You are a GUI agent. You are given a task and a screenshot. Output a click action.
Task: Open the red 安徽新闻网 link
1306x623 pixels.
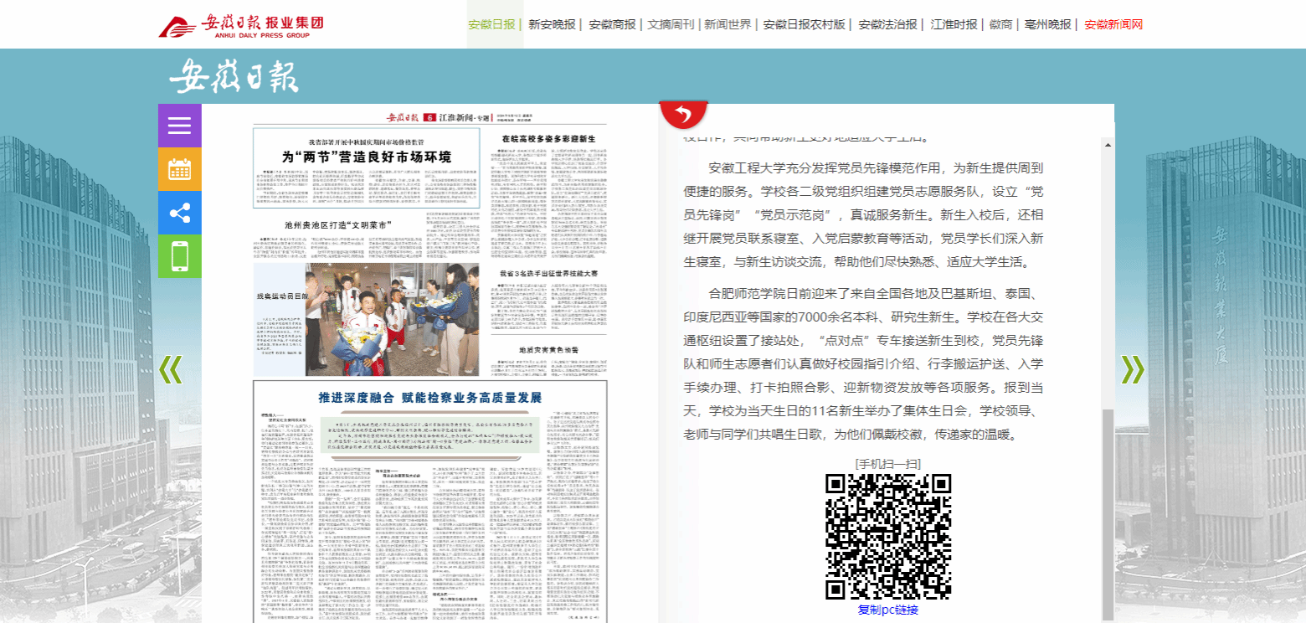click(1113, 24)
